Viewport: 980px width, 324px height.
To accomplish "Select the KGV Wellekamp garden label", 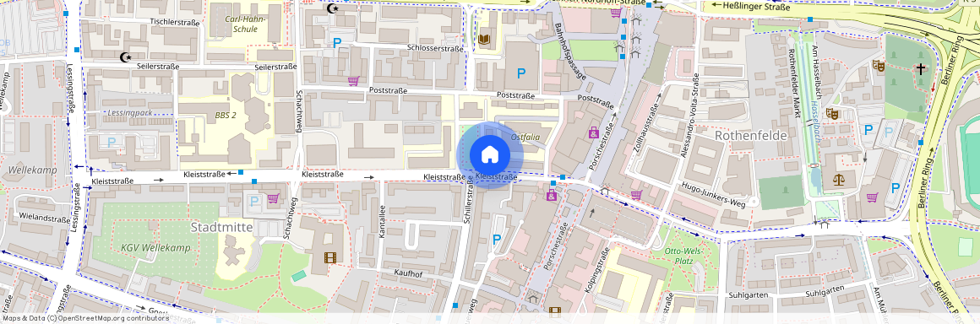I will [x=148, y=248].
